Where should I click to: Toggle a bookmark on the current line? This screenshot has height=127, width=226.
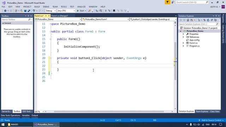114,11
